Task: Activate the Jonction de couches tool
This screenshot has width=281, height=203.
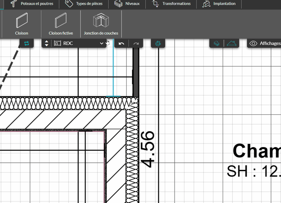Action: tap(101, 24)
